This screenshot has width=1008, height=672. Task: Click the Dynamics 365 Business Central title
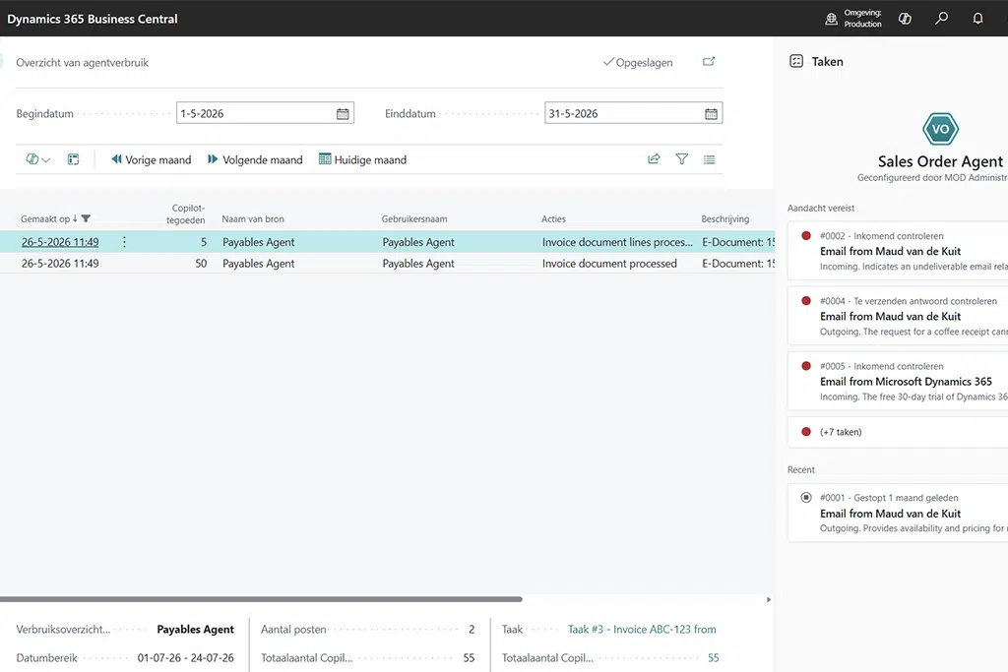coord(92,19)
